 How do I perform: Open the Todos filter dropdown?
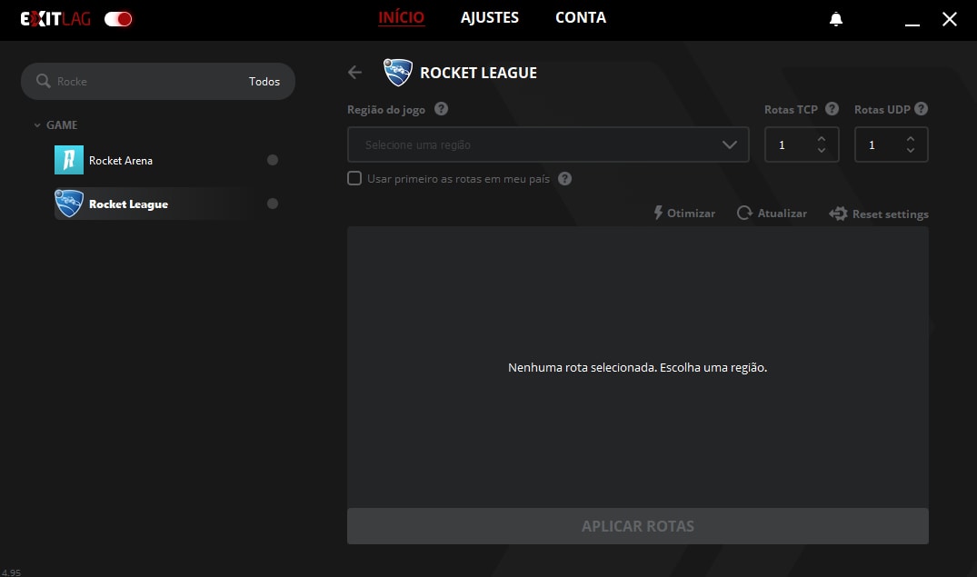[x=264, y=82]
